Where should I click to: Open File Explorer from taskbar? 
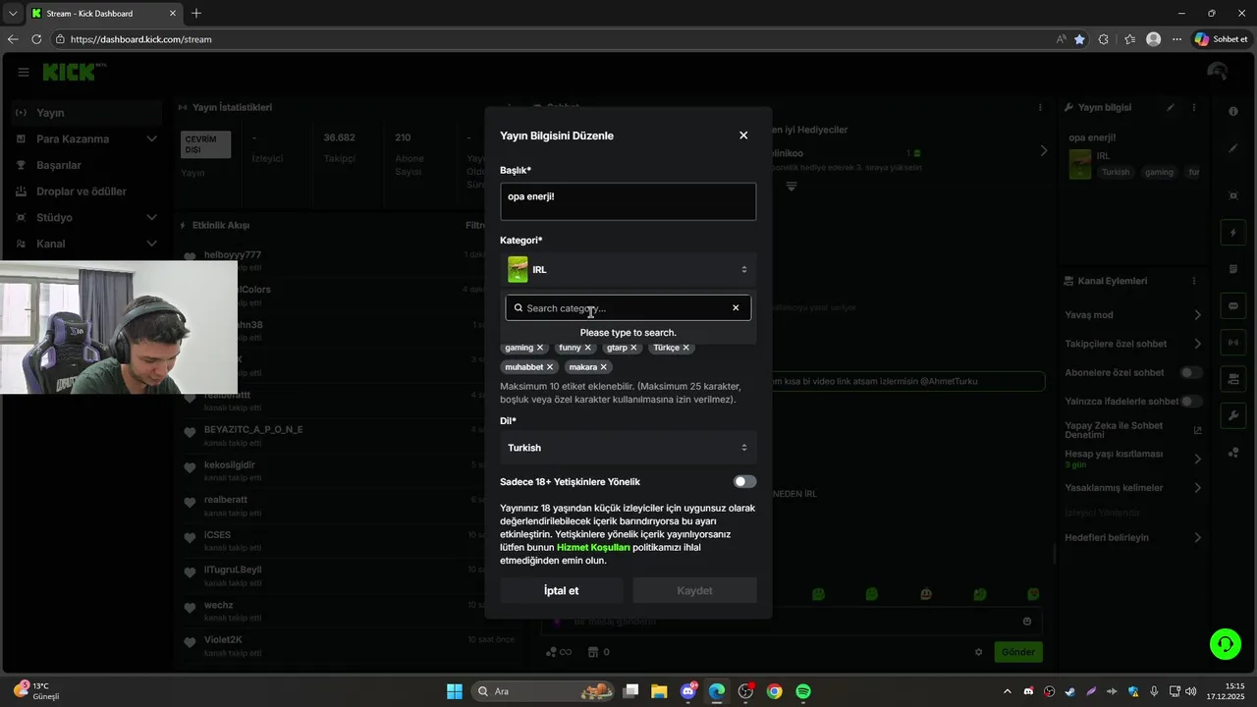(x=659, y=691)
